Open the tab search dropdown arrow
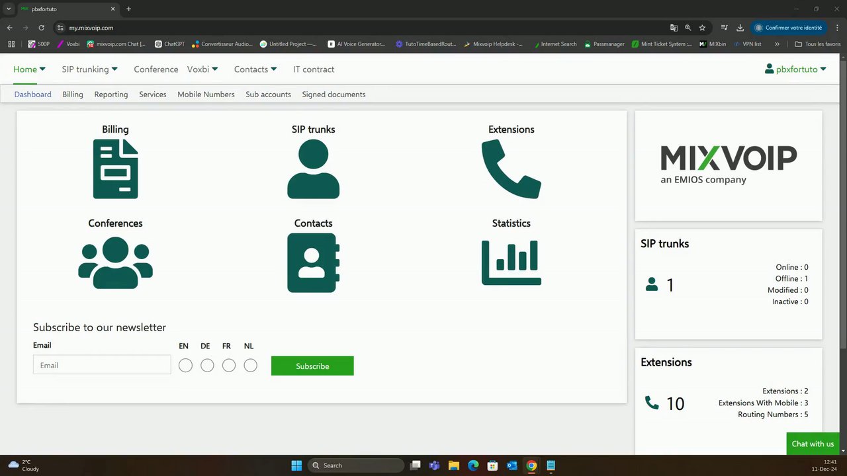This screenshot has width=847, height=476. click(9, 9)
